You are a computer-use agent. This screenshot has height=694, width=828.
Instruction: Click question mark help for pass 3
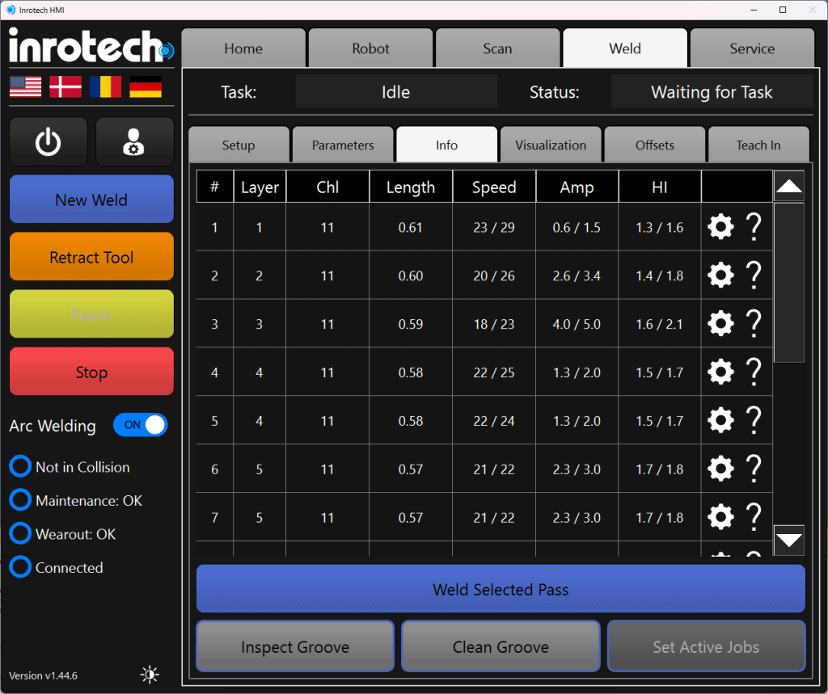[754, 324]
